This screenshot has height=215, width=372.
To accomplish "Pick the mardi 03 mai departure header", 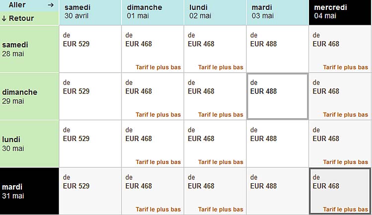I will (277, 12).
